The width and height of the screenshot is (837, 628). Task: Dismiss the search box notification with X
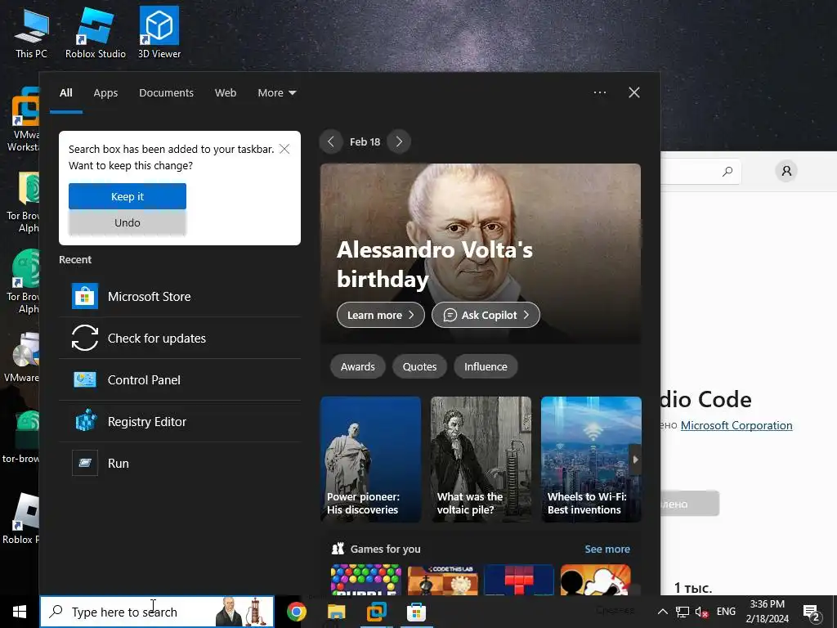point(284,149)
